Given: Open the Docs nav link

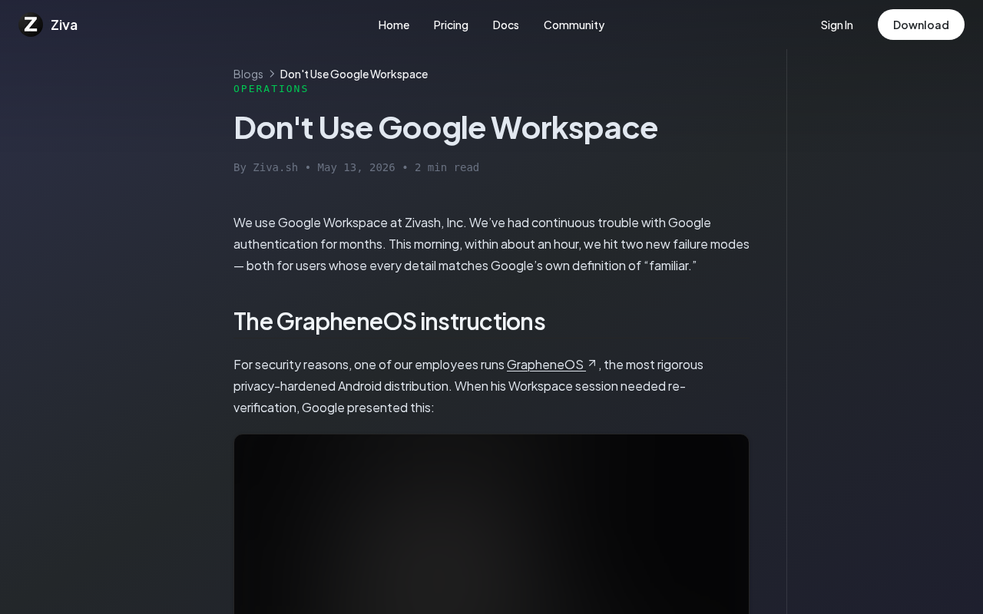Looking at the screenshot, I should tap(505, 25).
